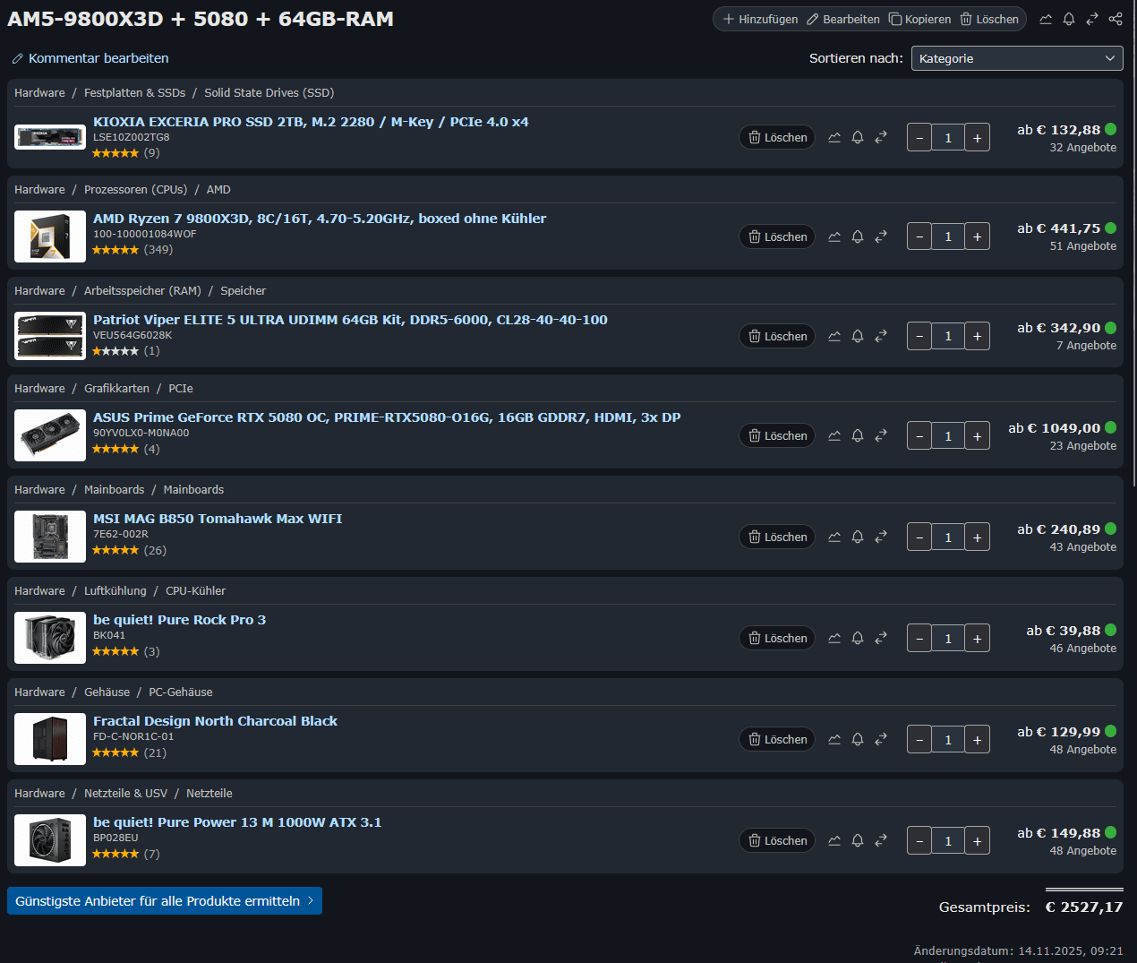
Task: Click Löschen in the top wishlist toolbar
Action: pyautogui.click(x=989, y=19)
